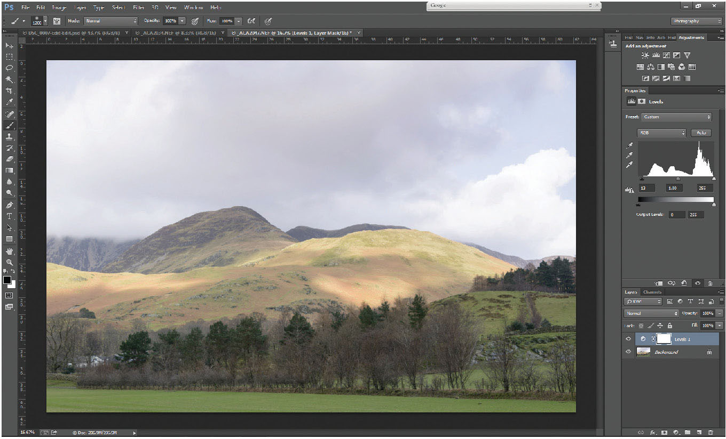Select the Gradient tool
The image size is (726, 439).
(9, 170)
